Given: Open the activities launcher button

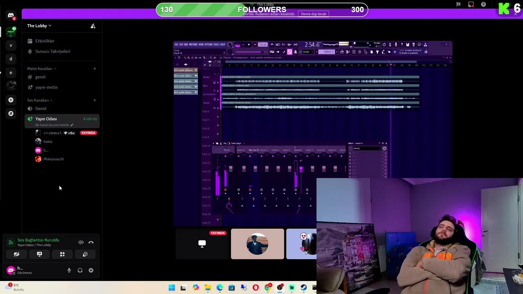Looking at the screenshot, I should pyautogui.click(x=62, y=254).
